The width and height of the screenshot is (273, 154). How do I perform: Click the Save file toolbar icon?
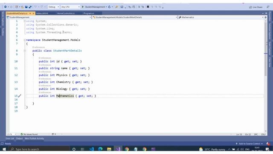[x=26, y=7]
